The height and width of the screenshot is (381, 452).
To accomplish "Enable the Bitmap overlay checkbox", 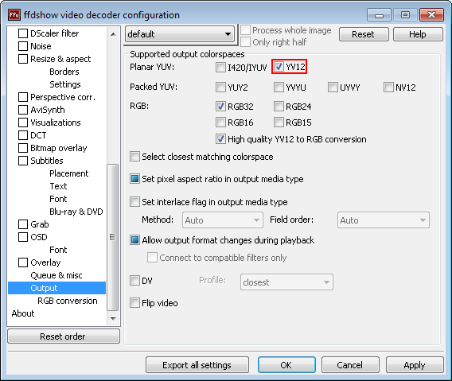I will [23, 148].
